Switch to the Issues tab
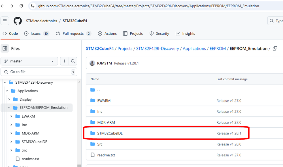Image resolution: width=283 pixels, height=167 pixels. click(37, 34)
